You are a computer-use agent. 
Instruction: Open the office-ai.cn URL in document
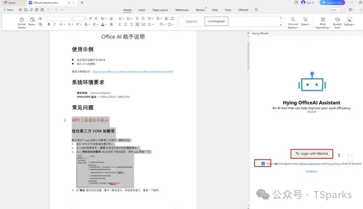point(133,71)
